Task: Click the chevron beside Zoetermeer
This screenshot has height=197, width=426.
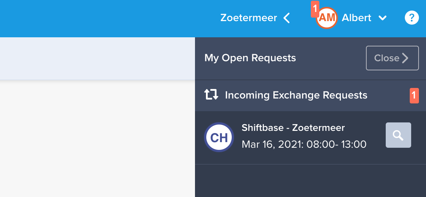Action: pos(287,18)
